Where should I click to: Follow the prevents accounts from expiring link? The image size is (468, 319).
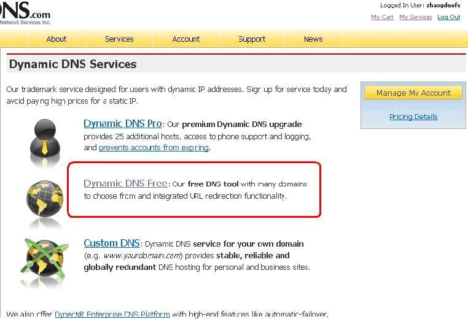tap(154, 148)
